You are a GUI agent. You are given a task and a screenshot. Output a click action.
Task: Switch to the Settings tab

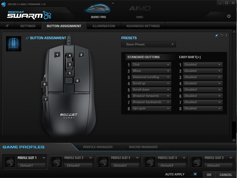(28, 26)
